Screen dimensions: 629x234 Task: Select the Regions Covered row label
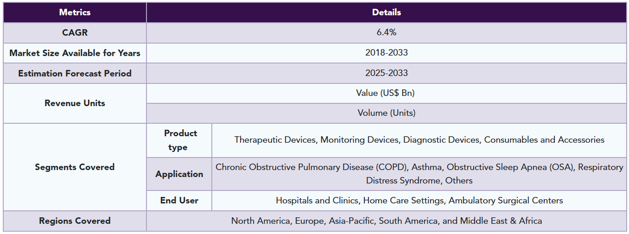(75, 221)
